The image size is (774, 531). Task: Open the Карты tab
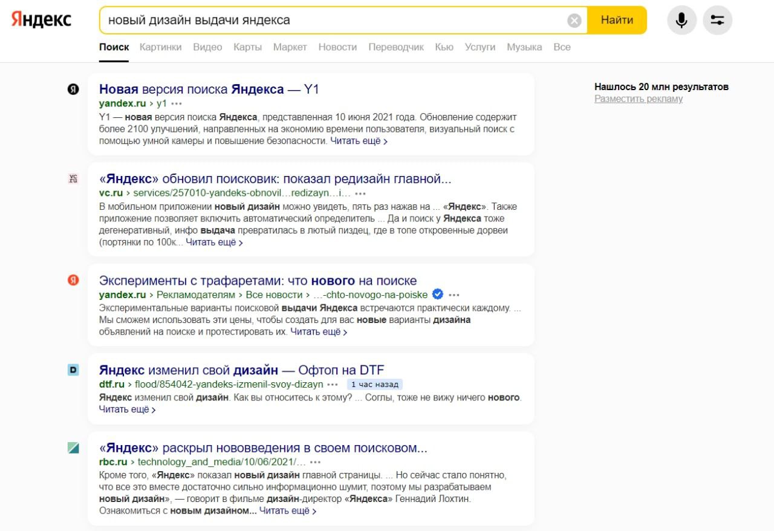point(247,47)
